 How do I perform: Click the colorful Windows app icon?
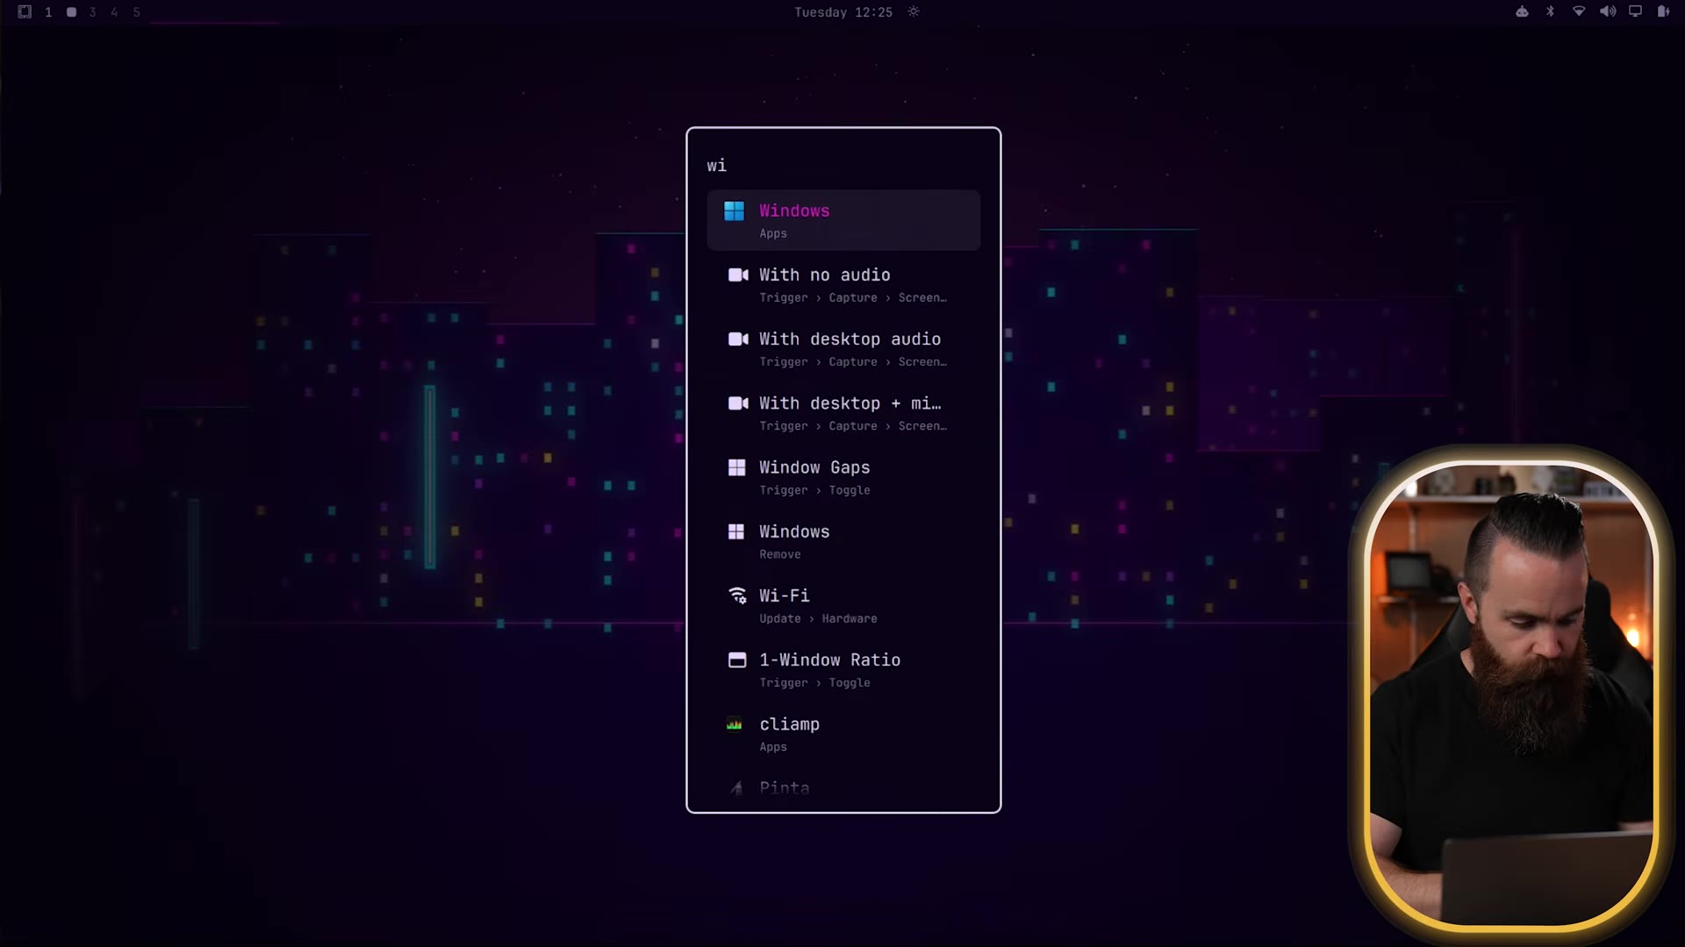tap(735, 211)
